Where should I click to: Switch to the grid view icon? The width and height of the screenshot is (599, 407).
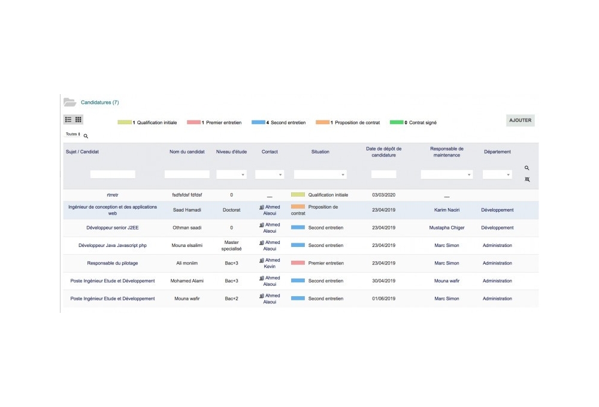78,119
